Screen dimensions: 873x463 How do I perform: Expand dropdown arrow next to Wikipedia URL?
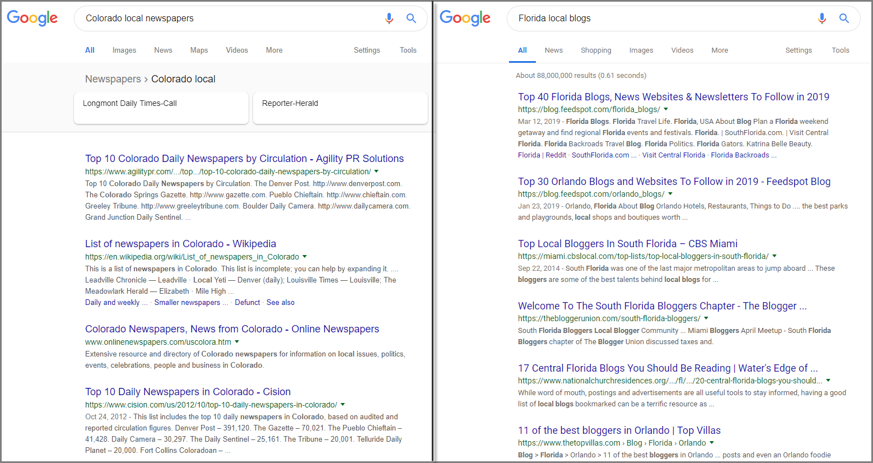point(305,257)
